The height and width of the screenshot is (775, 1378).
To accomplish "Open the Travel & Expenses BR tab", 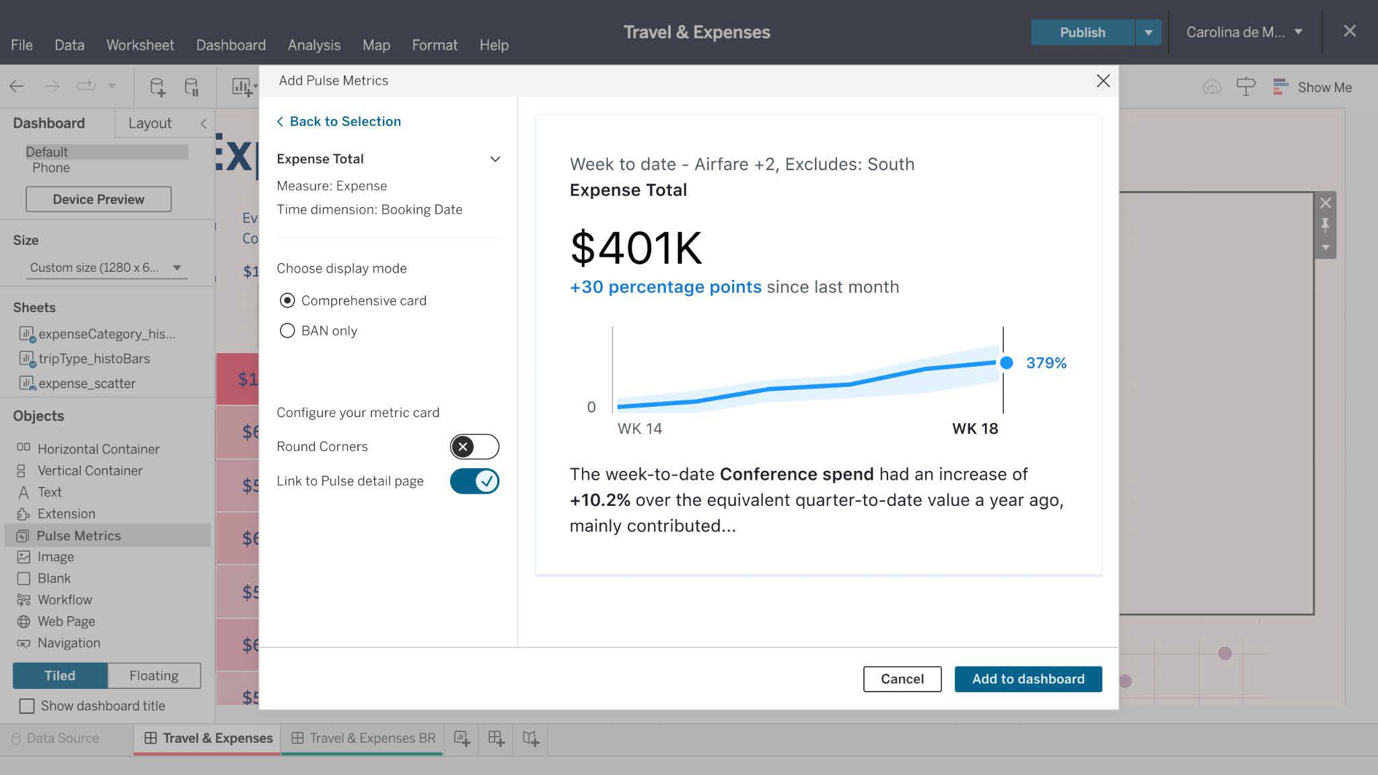I will [372, 738].
